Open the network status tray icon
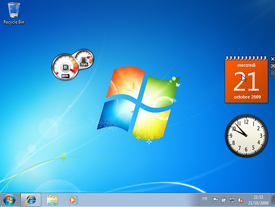Viewport: 275px width, 207px height. (232, 200)
